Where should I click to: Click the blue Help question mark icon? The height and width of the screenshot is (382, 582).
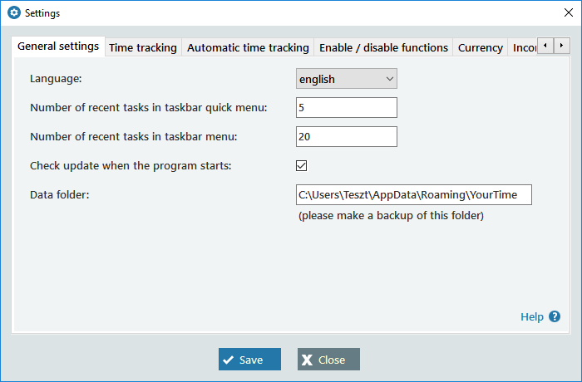(x=555, y=316)
